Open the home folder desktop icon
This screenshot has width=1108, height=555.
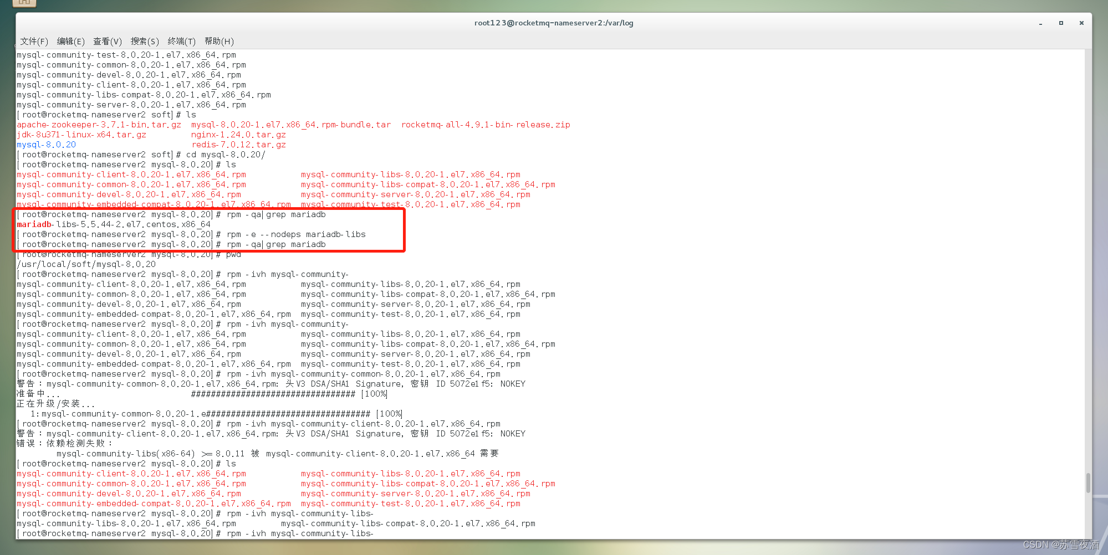24,3
